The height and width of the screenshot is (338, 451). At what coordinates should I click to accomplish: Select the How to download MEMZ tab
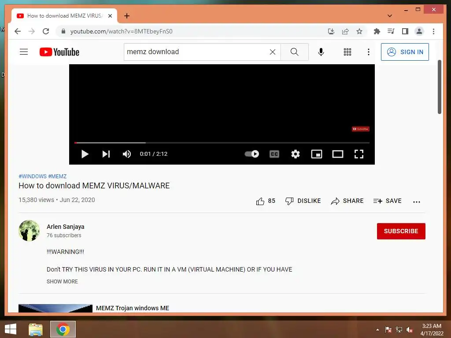(64, 16)
